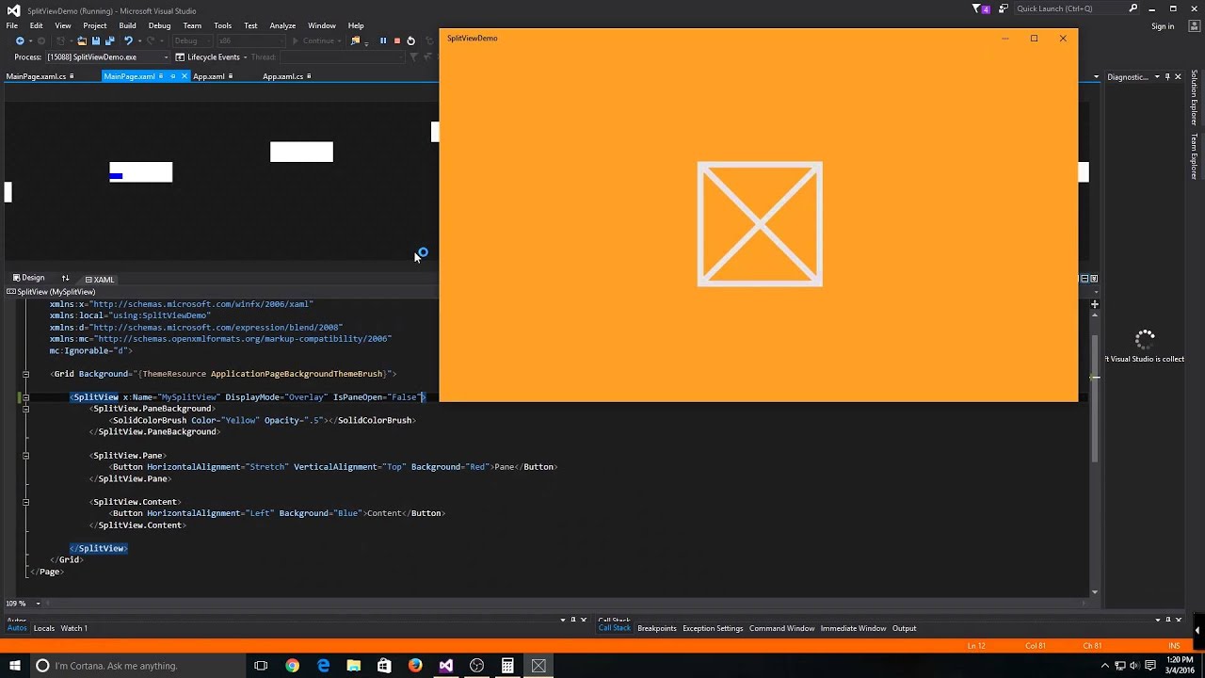Image resolution: width=1205 pixels, height=678 pixels.
Task: Close the Diagnostic Tools panel
Action: 1179,76
